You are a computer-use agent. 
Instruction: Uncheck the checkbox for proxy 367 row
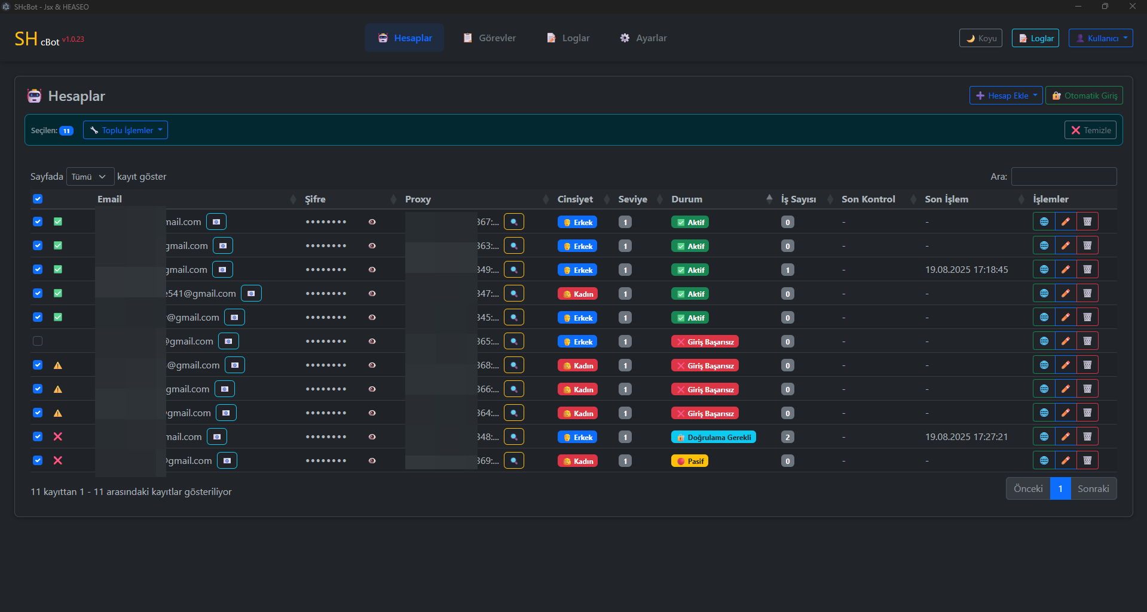coord(38,222)
